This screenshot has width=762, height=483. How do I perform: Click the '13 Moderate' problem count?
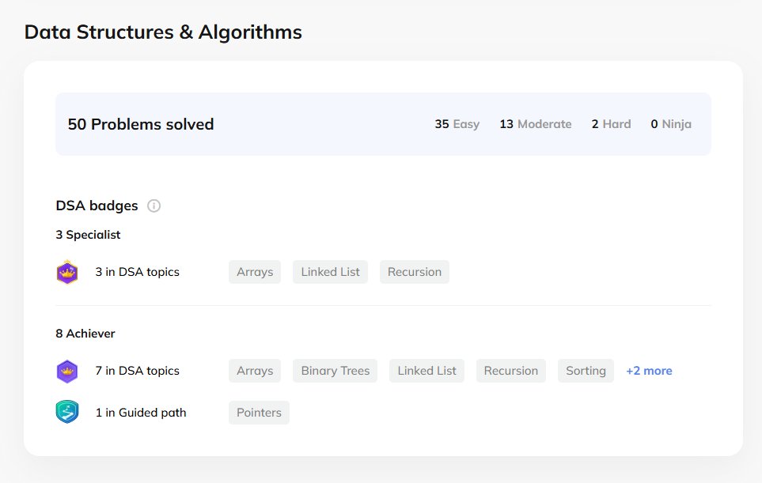tap(535, 124)
